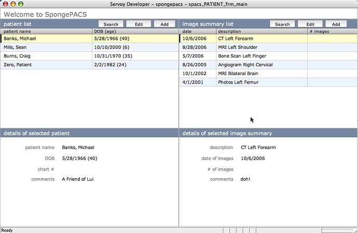Click date of images field 10/6/2006
This screenshot has height=233, width=358.
(253, 158)
